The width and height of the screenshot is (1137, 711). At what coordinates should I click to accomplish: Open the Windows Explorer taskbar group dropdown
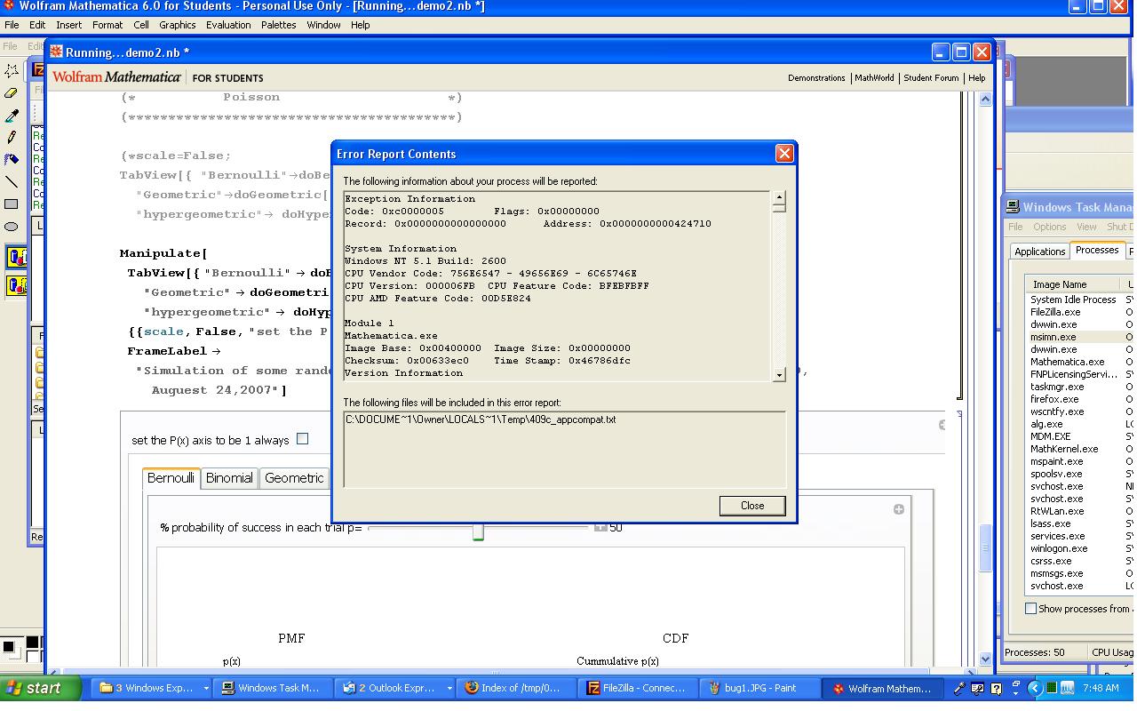[206, 688]
